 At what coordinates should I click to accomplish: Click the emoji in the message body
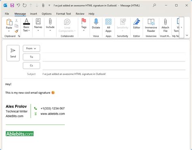[x=53, y=93]
